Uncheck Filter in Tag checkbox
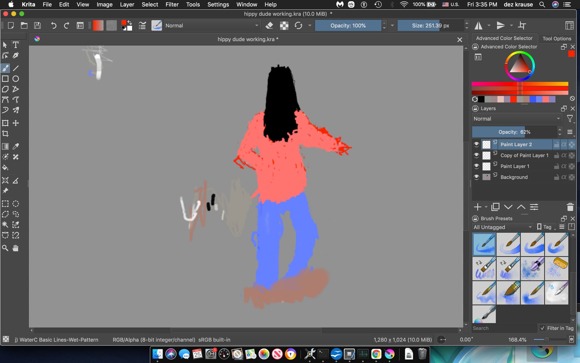 [543, 328]
